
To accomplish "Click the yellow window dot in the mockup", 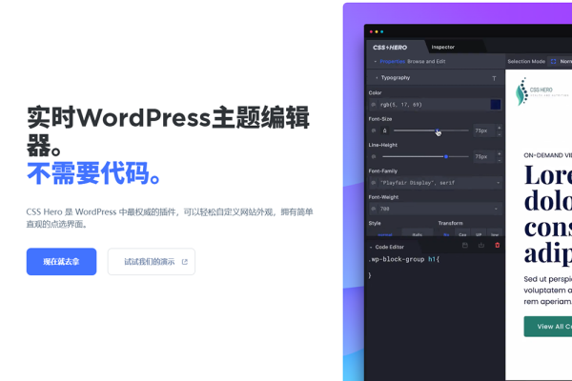I will point(377,31).
